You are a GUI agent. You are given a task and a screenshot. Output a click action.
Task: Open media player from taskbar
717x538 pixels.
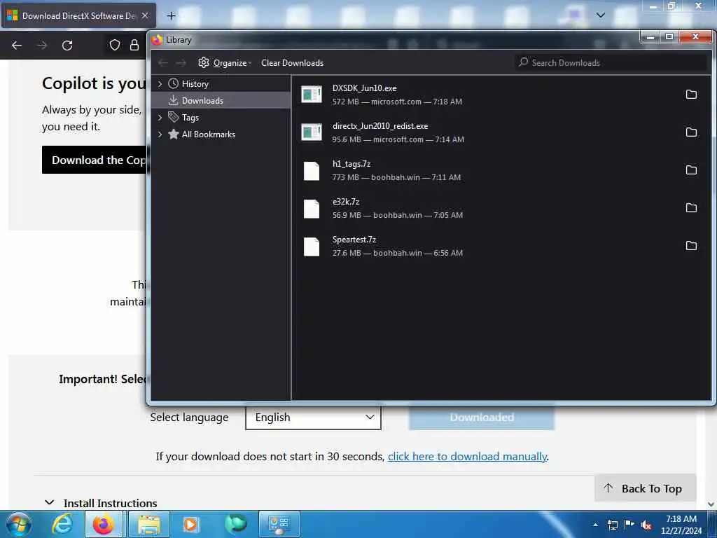(190, 524)
